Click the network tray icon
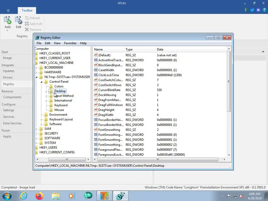Image resolution: width=268 pixels, height=201 pixels. click(235, 196)
